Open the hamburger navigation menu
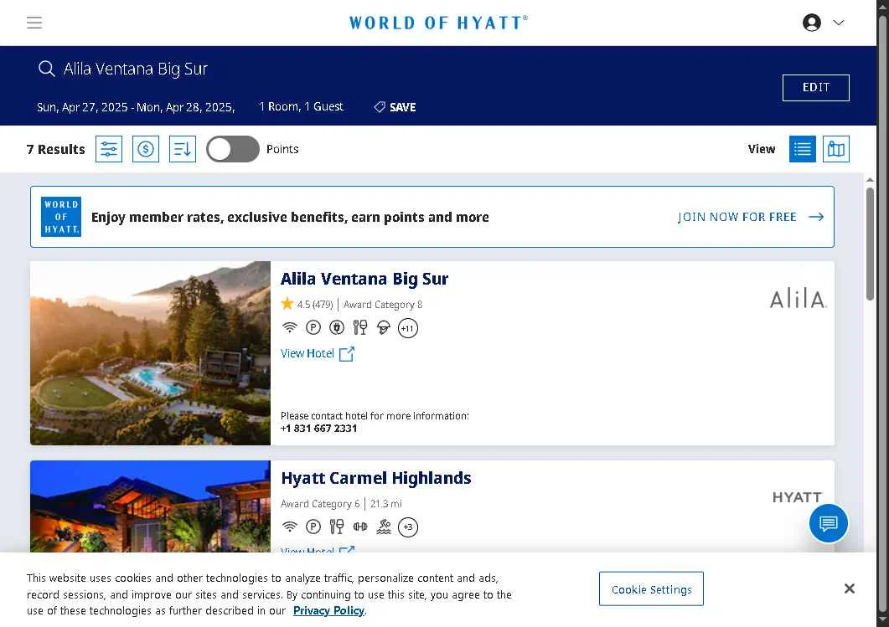The image size is (889, 627). coord(34,23)
